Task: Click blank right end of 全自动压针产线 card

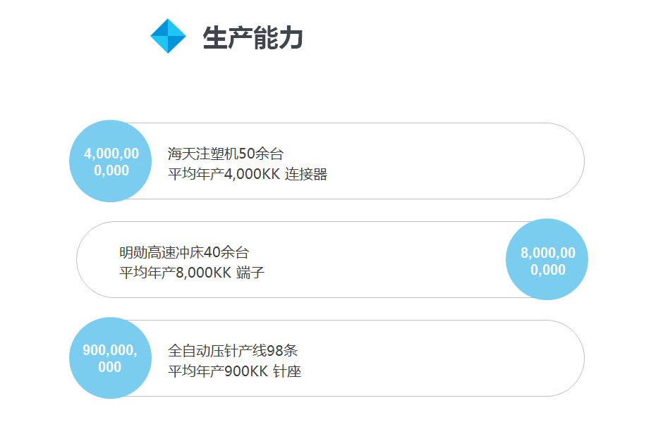Action: pos(494,359)
